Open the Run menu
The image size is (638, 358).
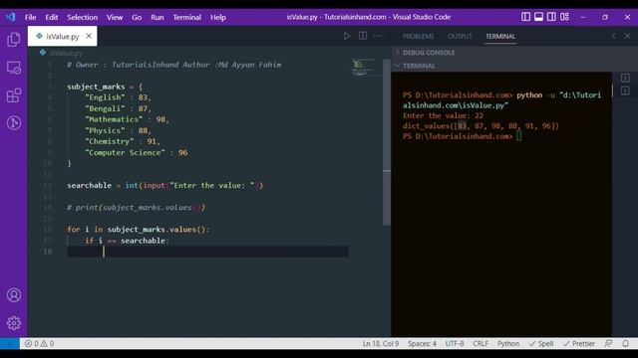[158, 17]
